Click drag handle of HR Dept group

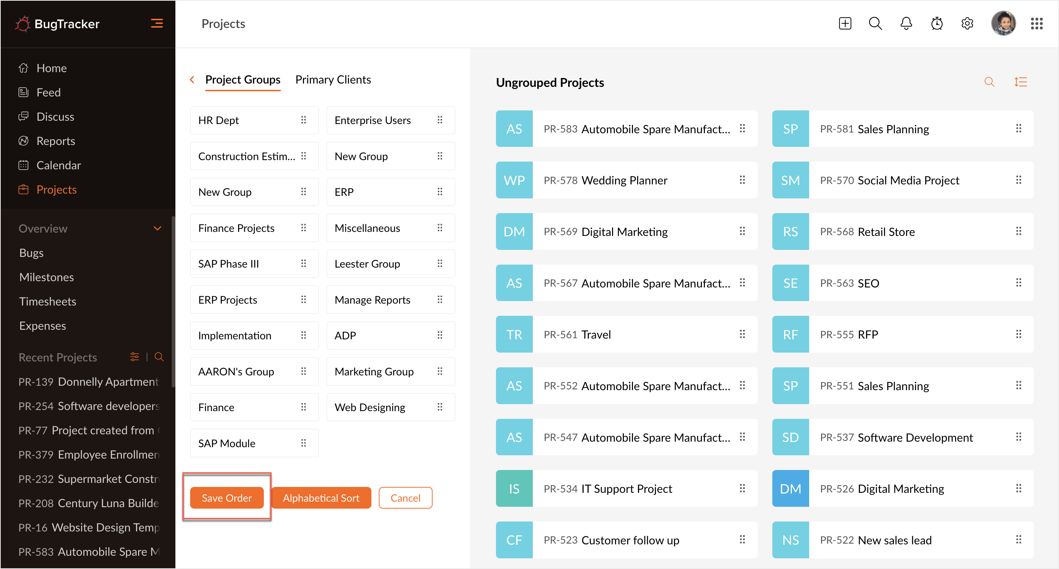coord(303,120)
